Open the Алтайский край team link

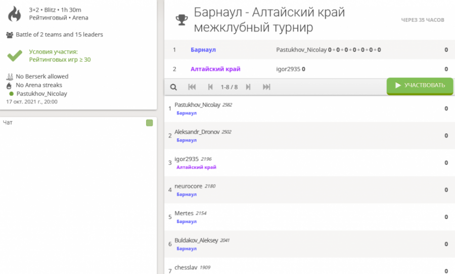tap(215, 69)
